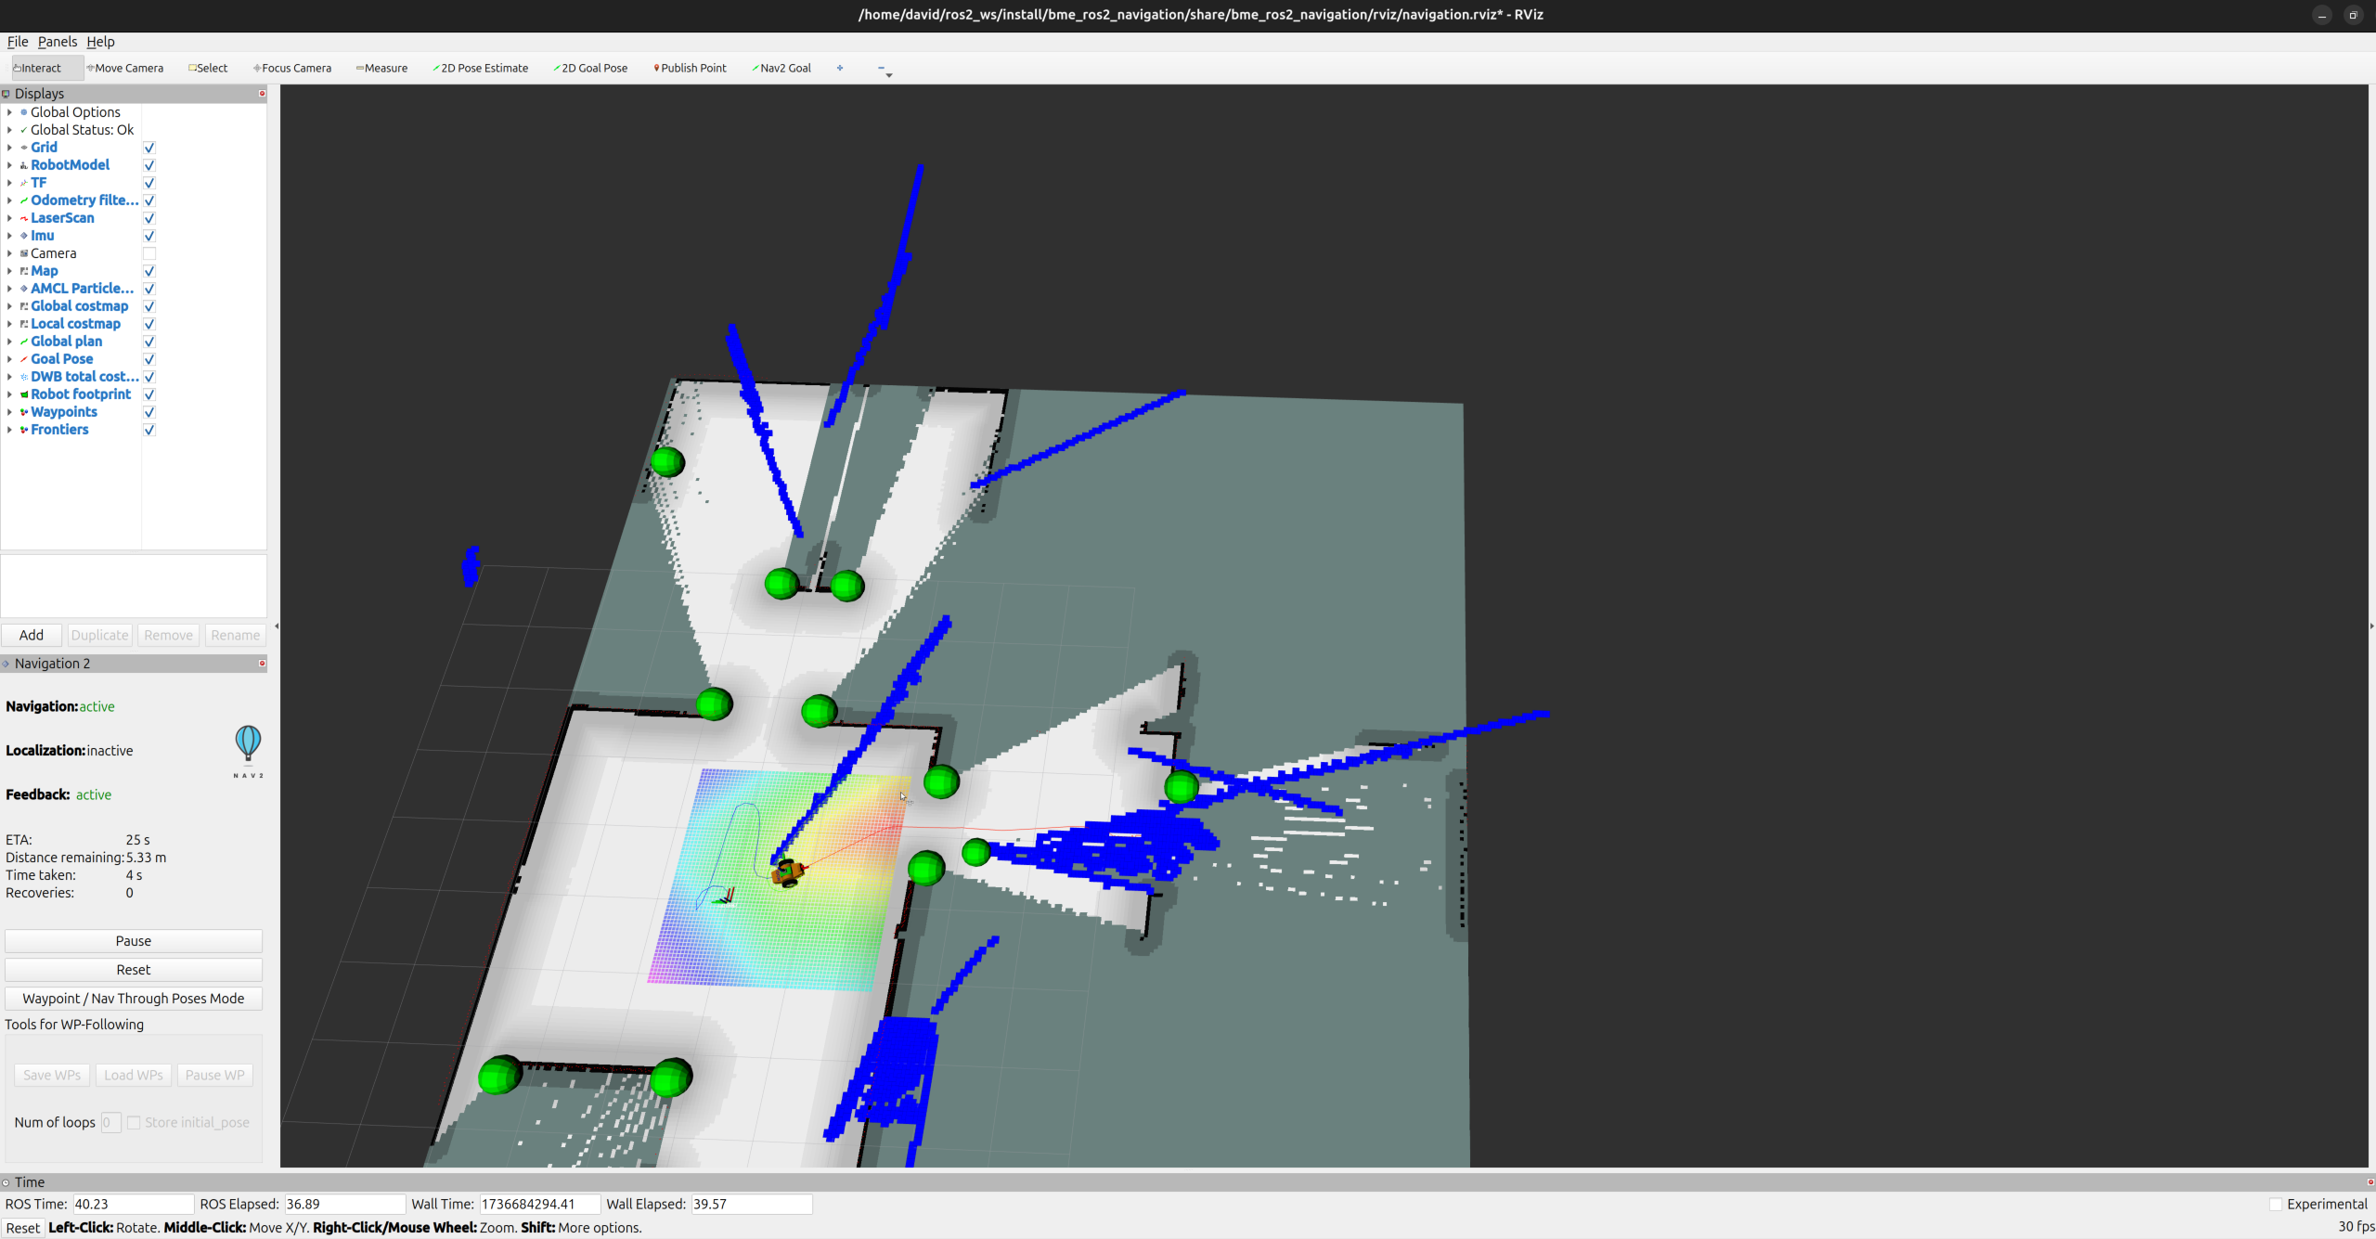Expand the Waypoints display entry
Screen dimensions: 2376x1239
9,412
